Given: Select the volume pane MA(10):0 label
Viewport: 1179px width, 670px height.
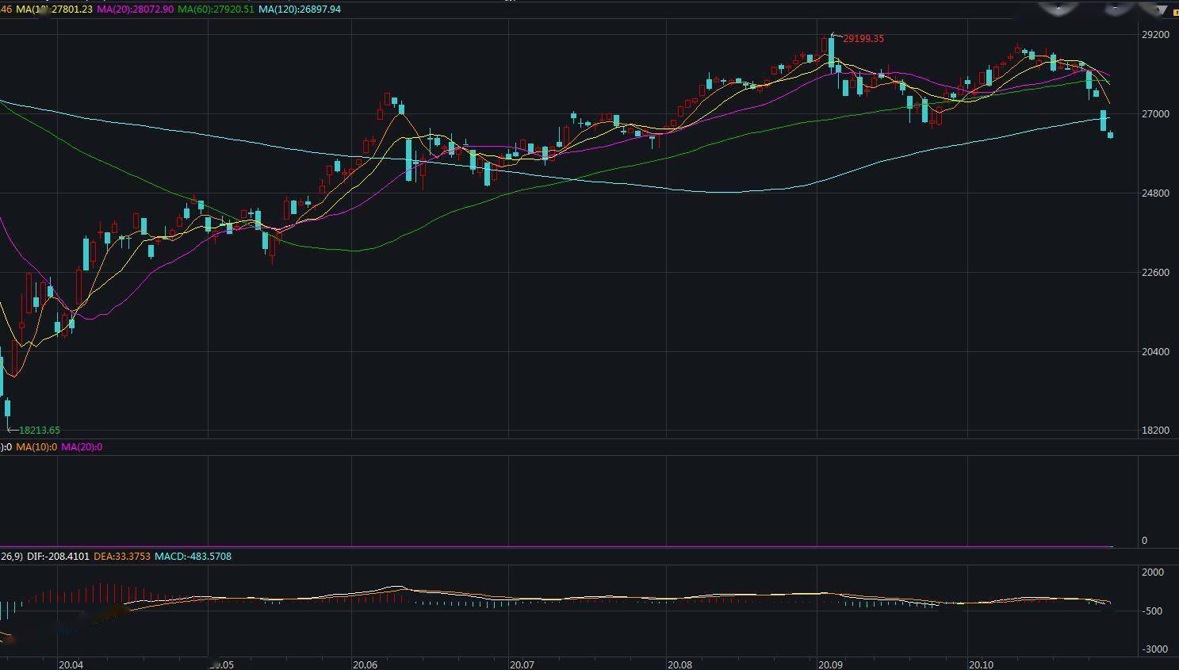Looking at the screenshot, I should (36, 447).
